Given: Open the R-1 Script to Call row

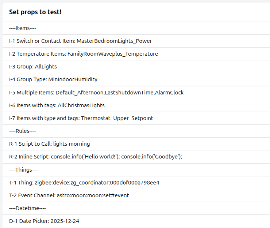Looking at the screenshot, I should pyautogui.click(x=49, y=144).
